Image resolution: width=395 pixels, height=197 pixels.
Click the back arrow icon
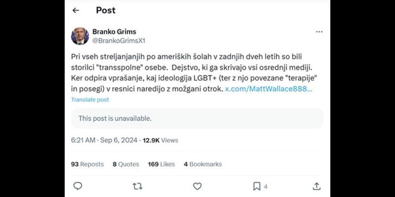click(x=76, y=10)
